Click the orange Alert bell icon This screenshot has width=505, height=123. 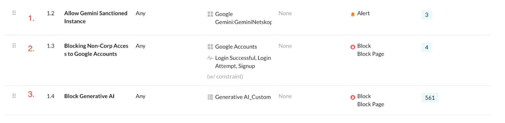pyautogui.click(x=353, y=14)
